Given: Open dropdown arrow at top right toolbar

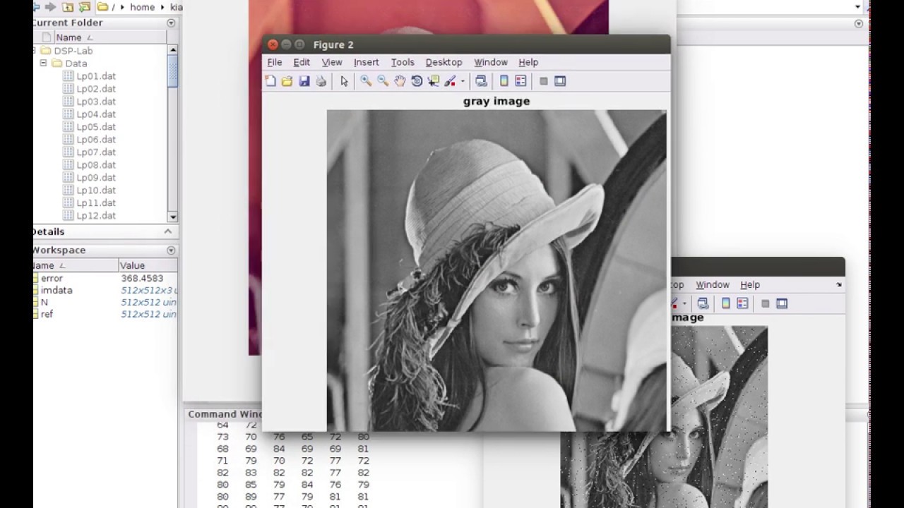Looking at the screenshot, I should (858, 7).
